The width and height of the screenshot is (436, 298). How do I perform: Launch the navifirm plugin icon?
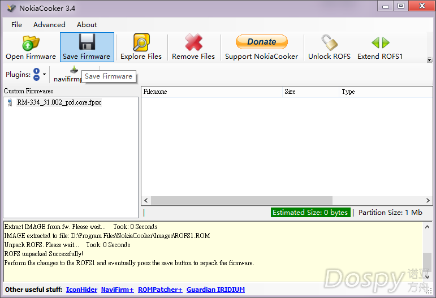[x=74, y=71]
